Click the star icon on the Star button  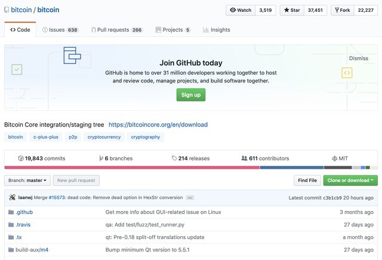(286, 10)
